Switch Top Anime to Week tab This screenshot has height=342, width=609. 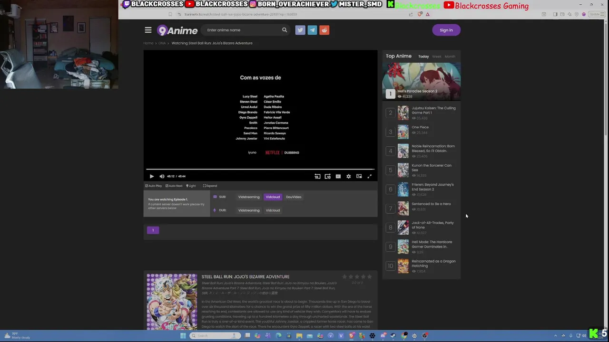436,57
